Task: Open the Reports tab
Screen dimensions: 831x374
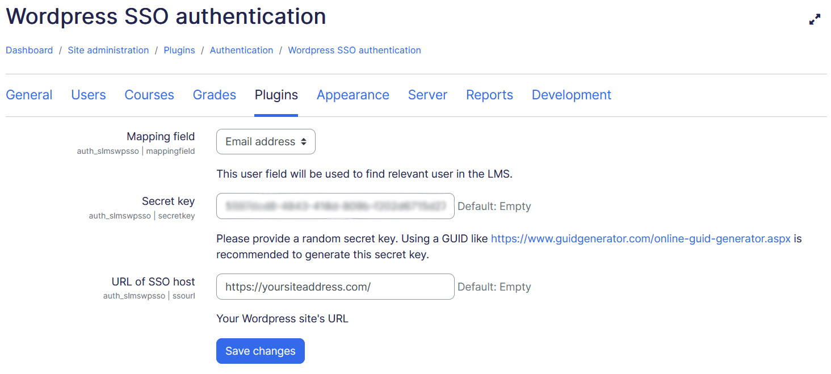Action: pos(489,95)
